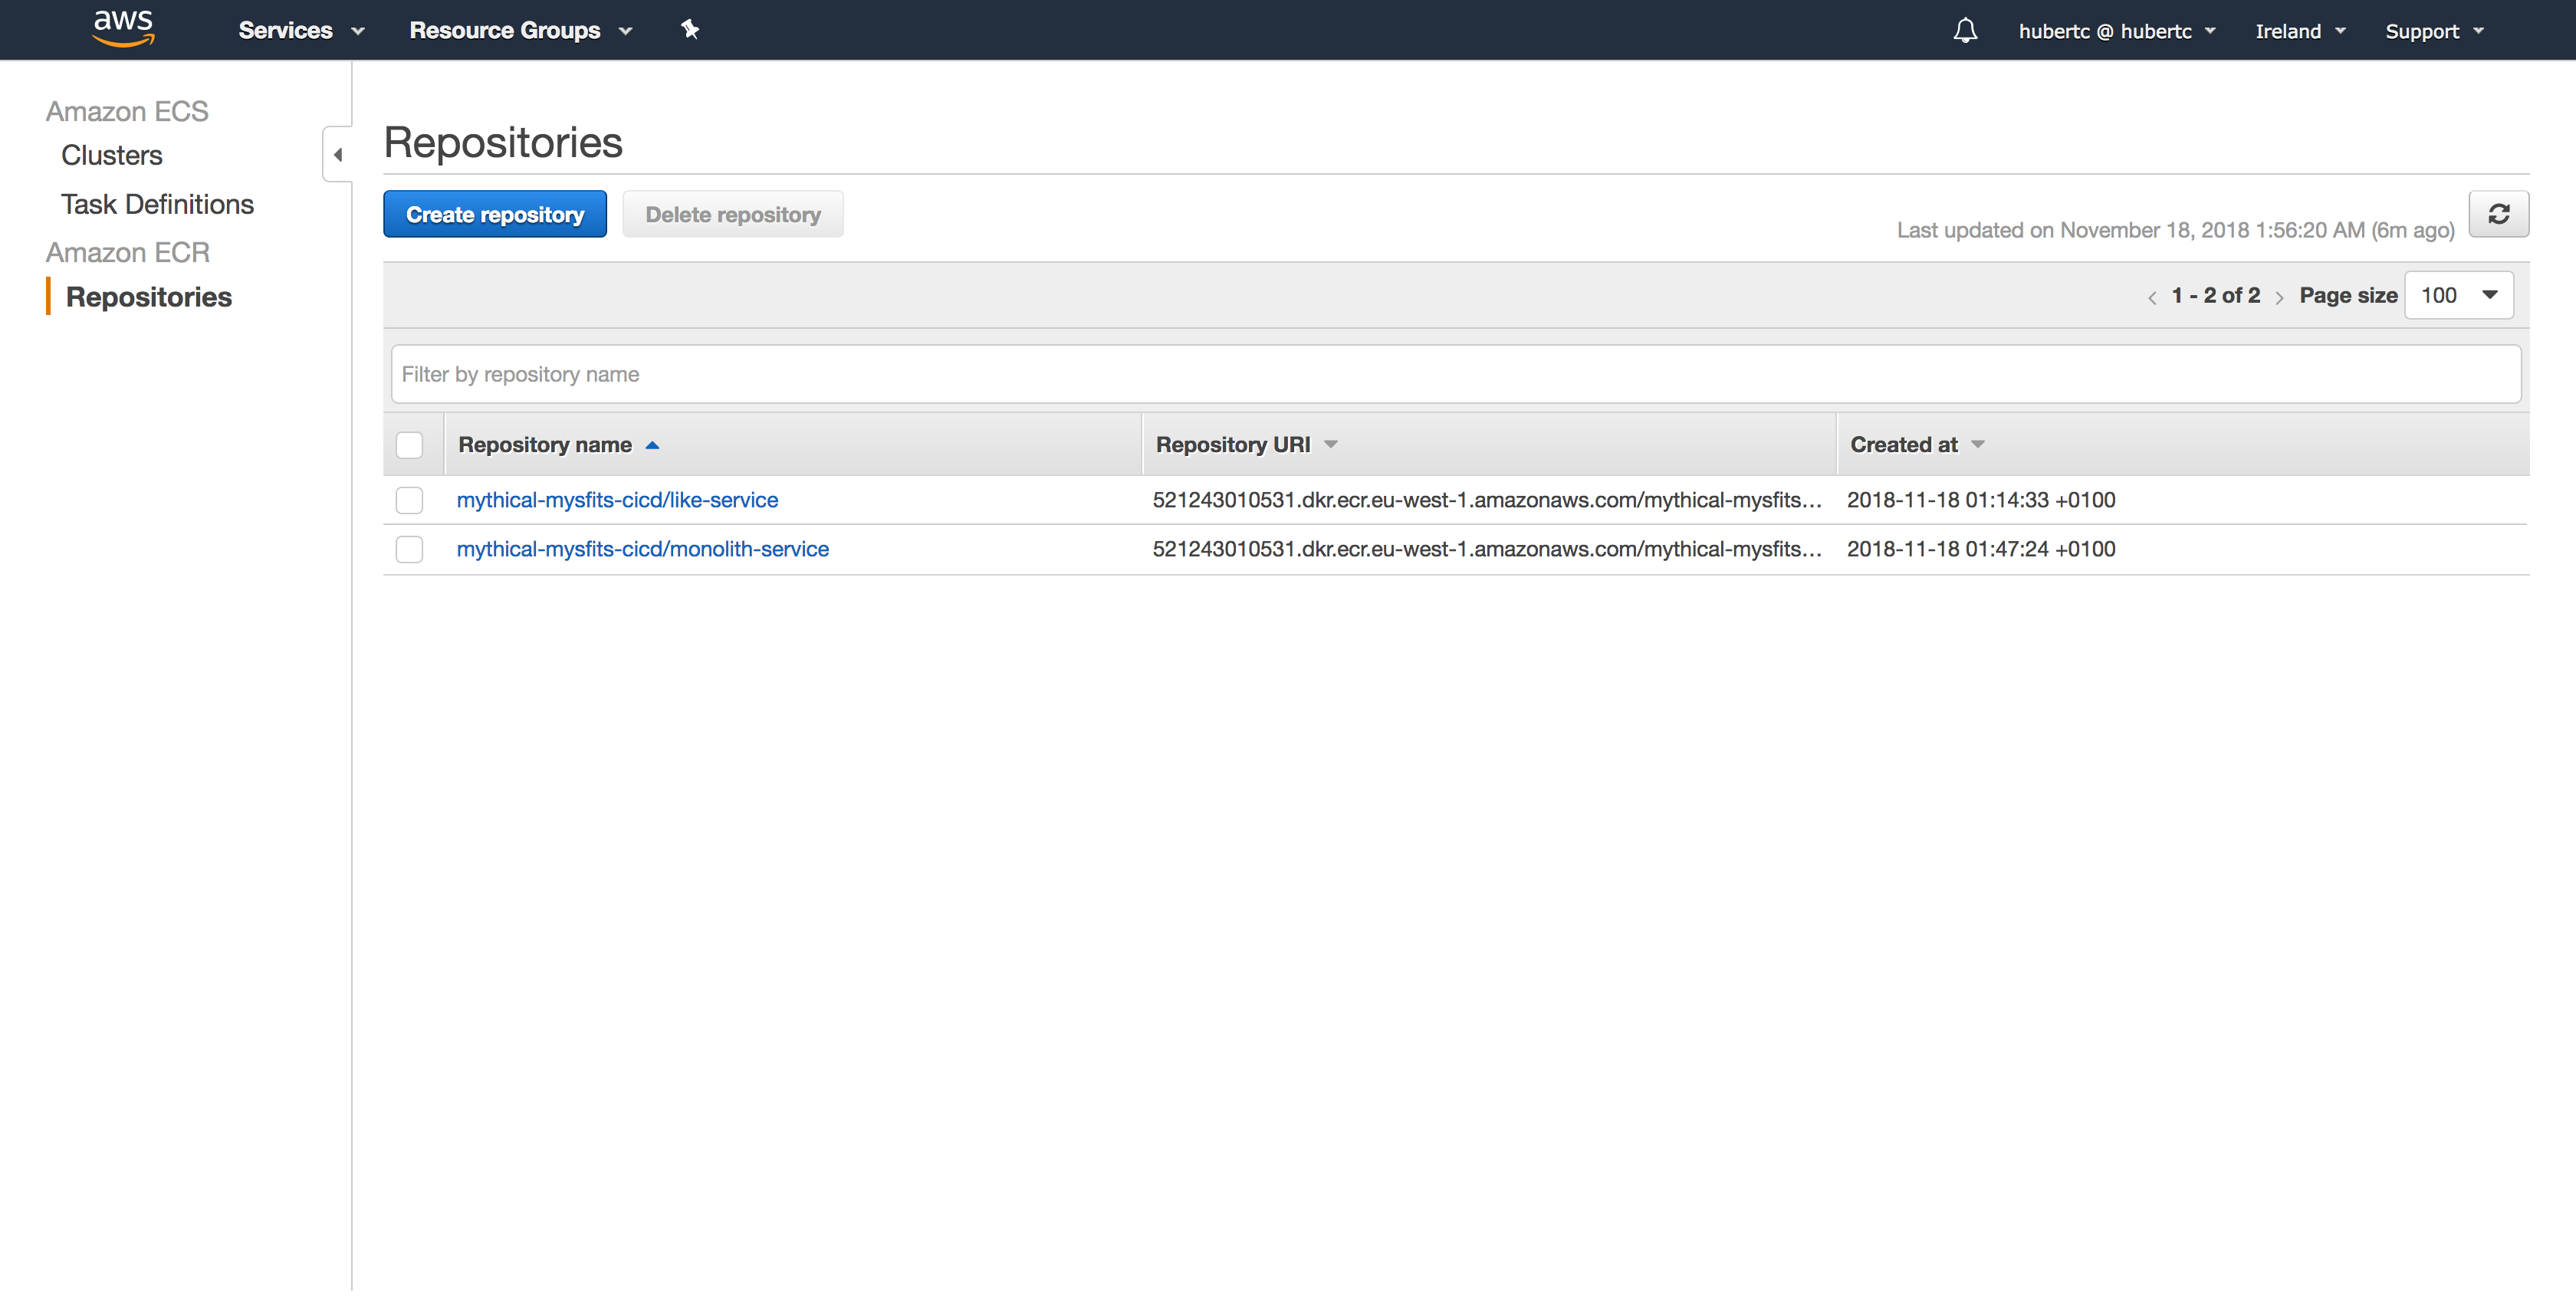Sort by Repository URI column
Screen dimensions: 2576x1306
[1246, 445]
